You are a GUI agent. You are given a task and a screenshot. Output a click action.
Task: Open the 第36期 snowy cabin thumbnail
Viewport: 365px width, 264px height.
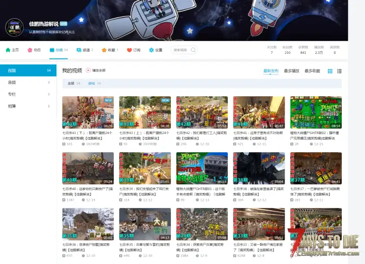tap(88, 224)
